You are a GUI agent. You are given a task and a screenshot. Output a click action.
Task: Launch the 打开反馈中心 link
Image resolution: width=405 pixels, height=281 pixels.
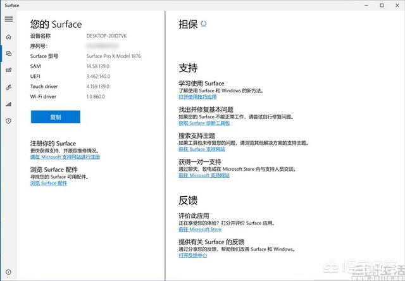[193, 255]
